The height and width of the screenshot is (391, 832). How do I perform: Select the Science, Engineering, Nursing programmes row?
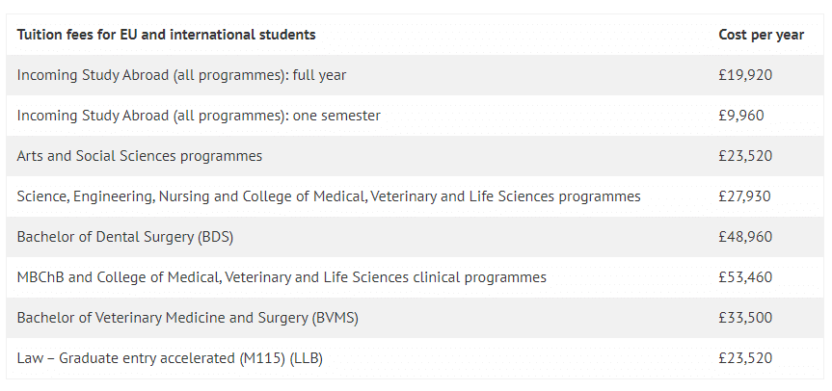(415, 196)
